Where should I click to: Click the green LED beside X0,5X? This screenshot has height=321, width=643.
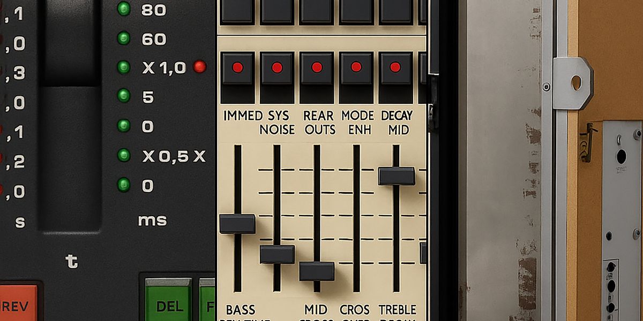click(124, 155)
